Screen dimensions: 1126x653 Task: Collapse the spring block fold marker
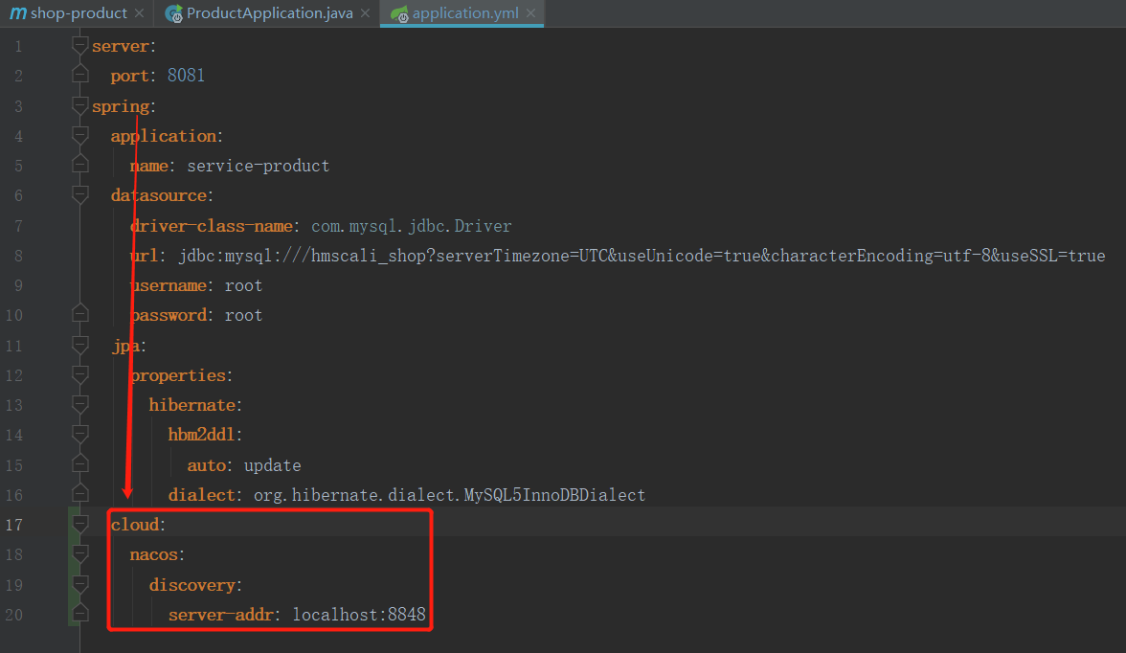[79, 106]
